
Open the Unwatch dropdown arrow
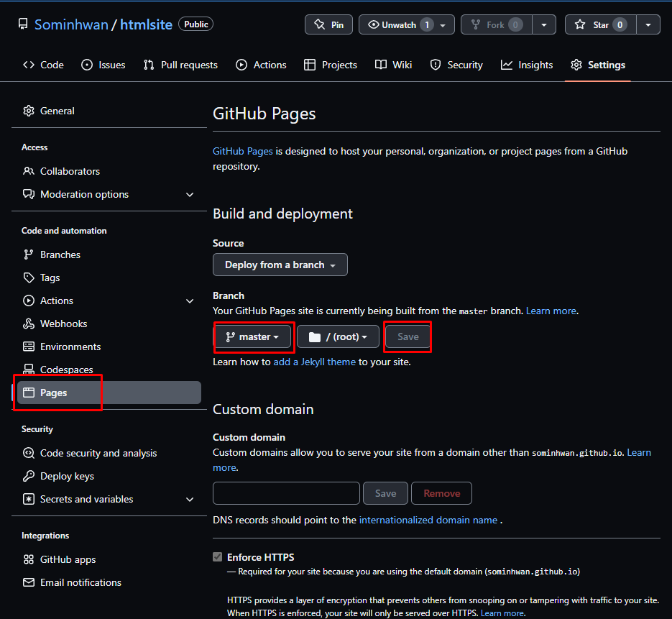point(443,25)
